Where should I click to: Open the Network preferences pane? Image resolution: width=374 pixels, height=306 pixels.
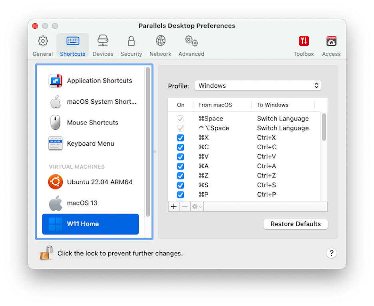pos(160,45)
